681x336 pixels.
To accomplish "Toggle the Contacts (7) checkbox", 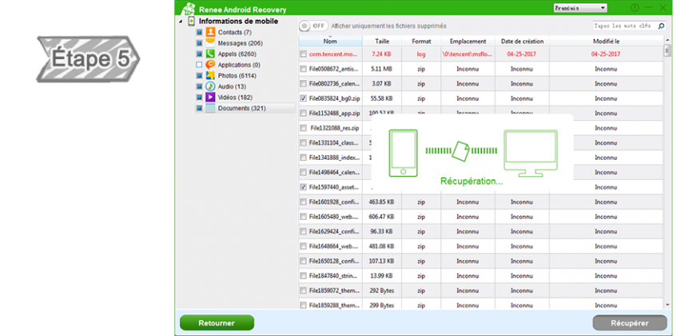I will click(199, 33).
